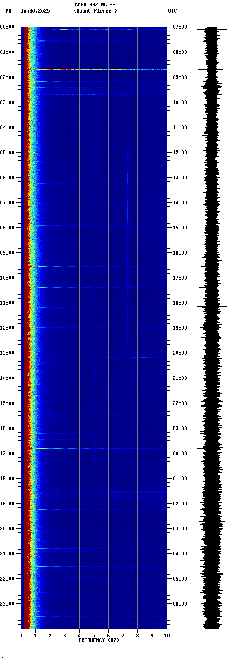Click the frequency axis tick label 7
The width and height of the screenshot is (230, 662).
123,636
